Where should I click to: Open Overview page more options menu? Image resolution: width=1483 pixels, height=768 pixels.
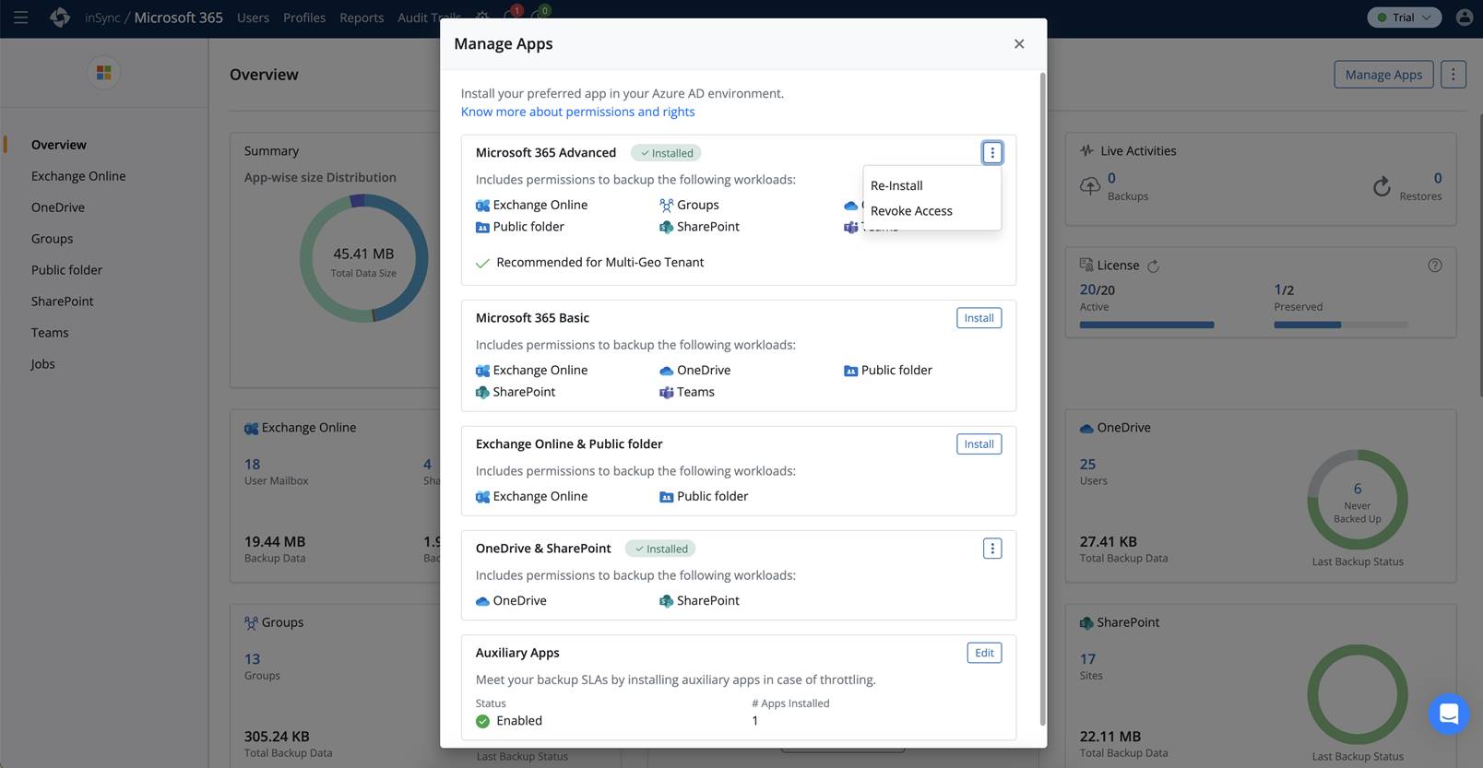[x=1453, y=75]
